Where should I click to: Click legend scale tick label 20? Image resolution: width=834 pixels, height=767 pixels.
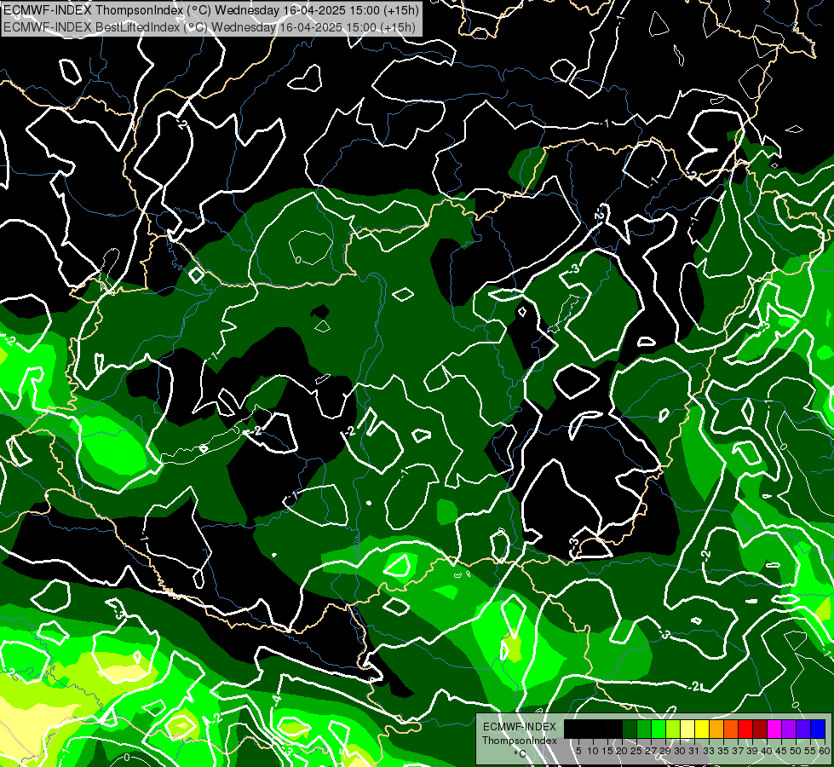(x=622, y=751)
